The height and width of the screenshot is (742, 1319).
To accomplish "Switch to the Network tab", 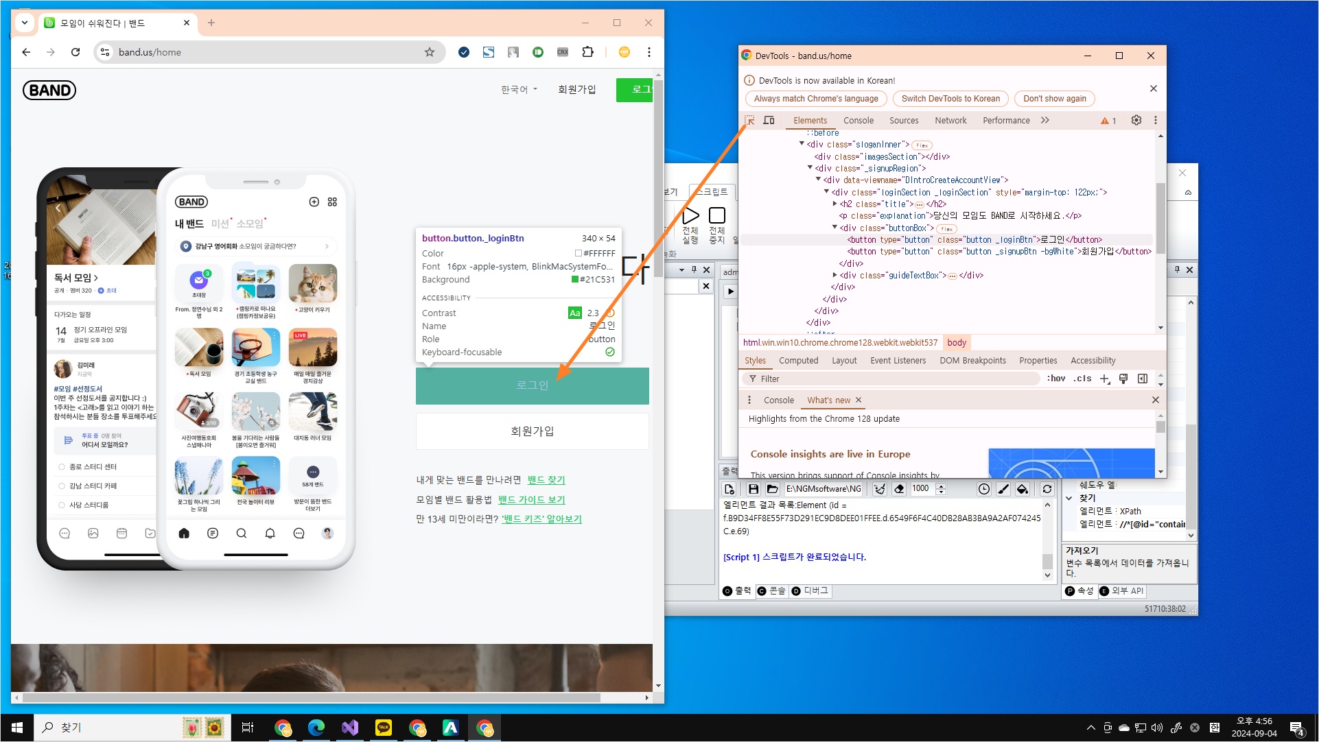I will pyautogui.click(x=950, y=120).
